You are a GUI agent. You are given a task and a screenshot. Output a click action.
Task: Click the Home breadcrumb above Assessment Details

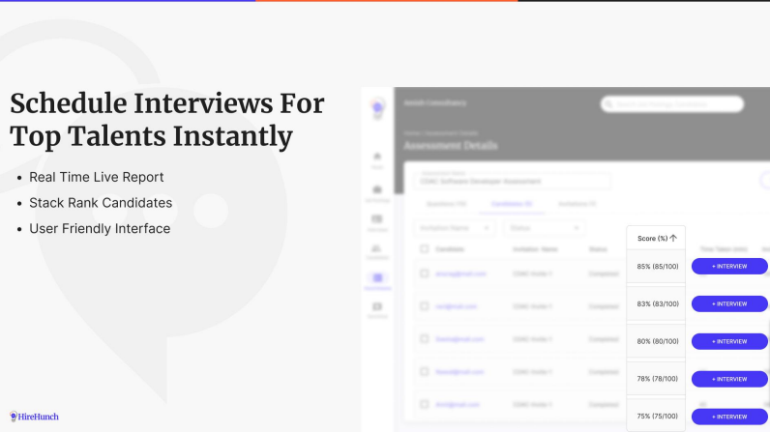point(411,133)
